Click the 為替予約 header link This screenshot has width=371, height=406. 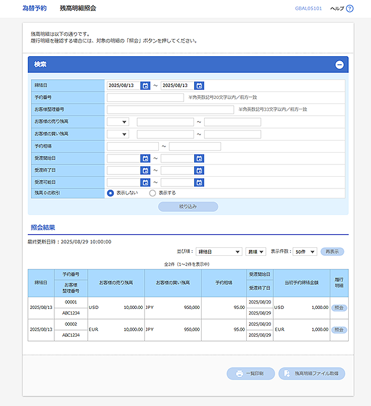pyautogui.click(x=35, y=8)
